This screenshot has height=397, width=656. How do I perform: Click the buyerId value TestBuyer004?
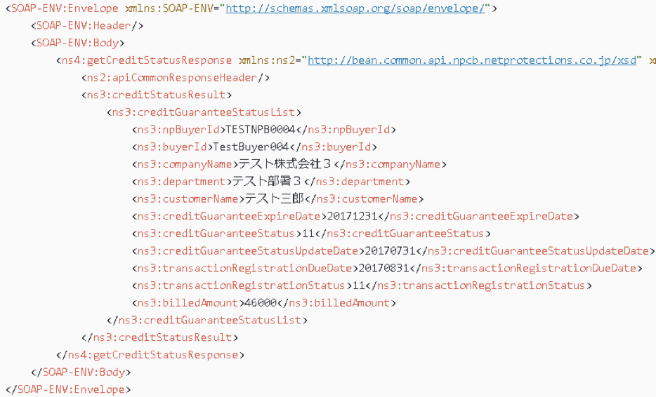tap(251, 147)
